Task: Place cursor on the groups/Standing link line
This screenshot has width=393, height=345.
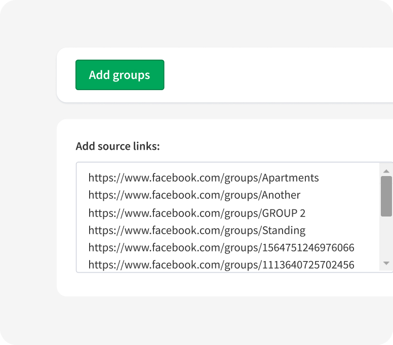Action: click(x=197, y=231)
